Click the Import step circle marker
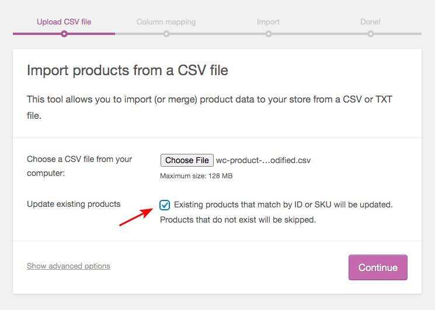 269,34
